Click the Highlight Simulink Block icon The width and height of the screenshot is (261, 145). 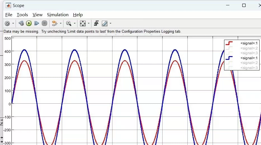tap(55, 23)
